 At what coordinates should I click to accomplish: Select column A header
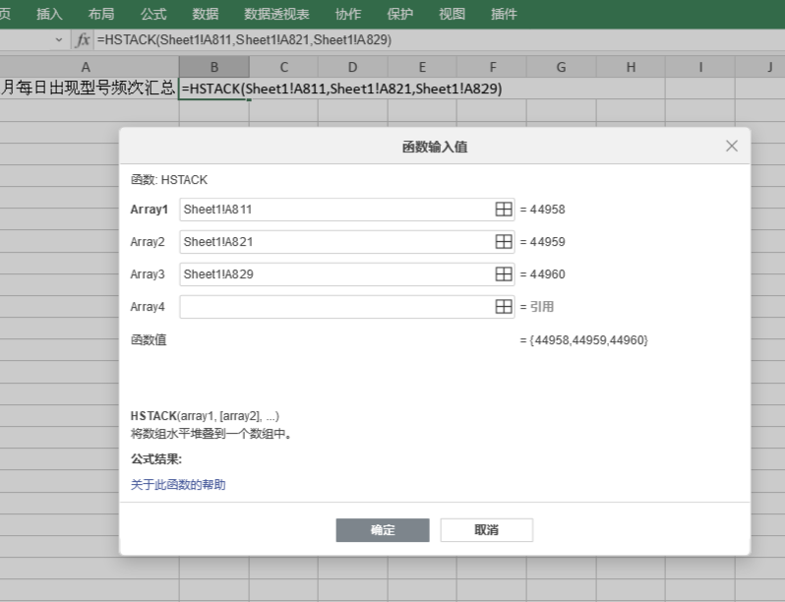click(x=87, y=67)
